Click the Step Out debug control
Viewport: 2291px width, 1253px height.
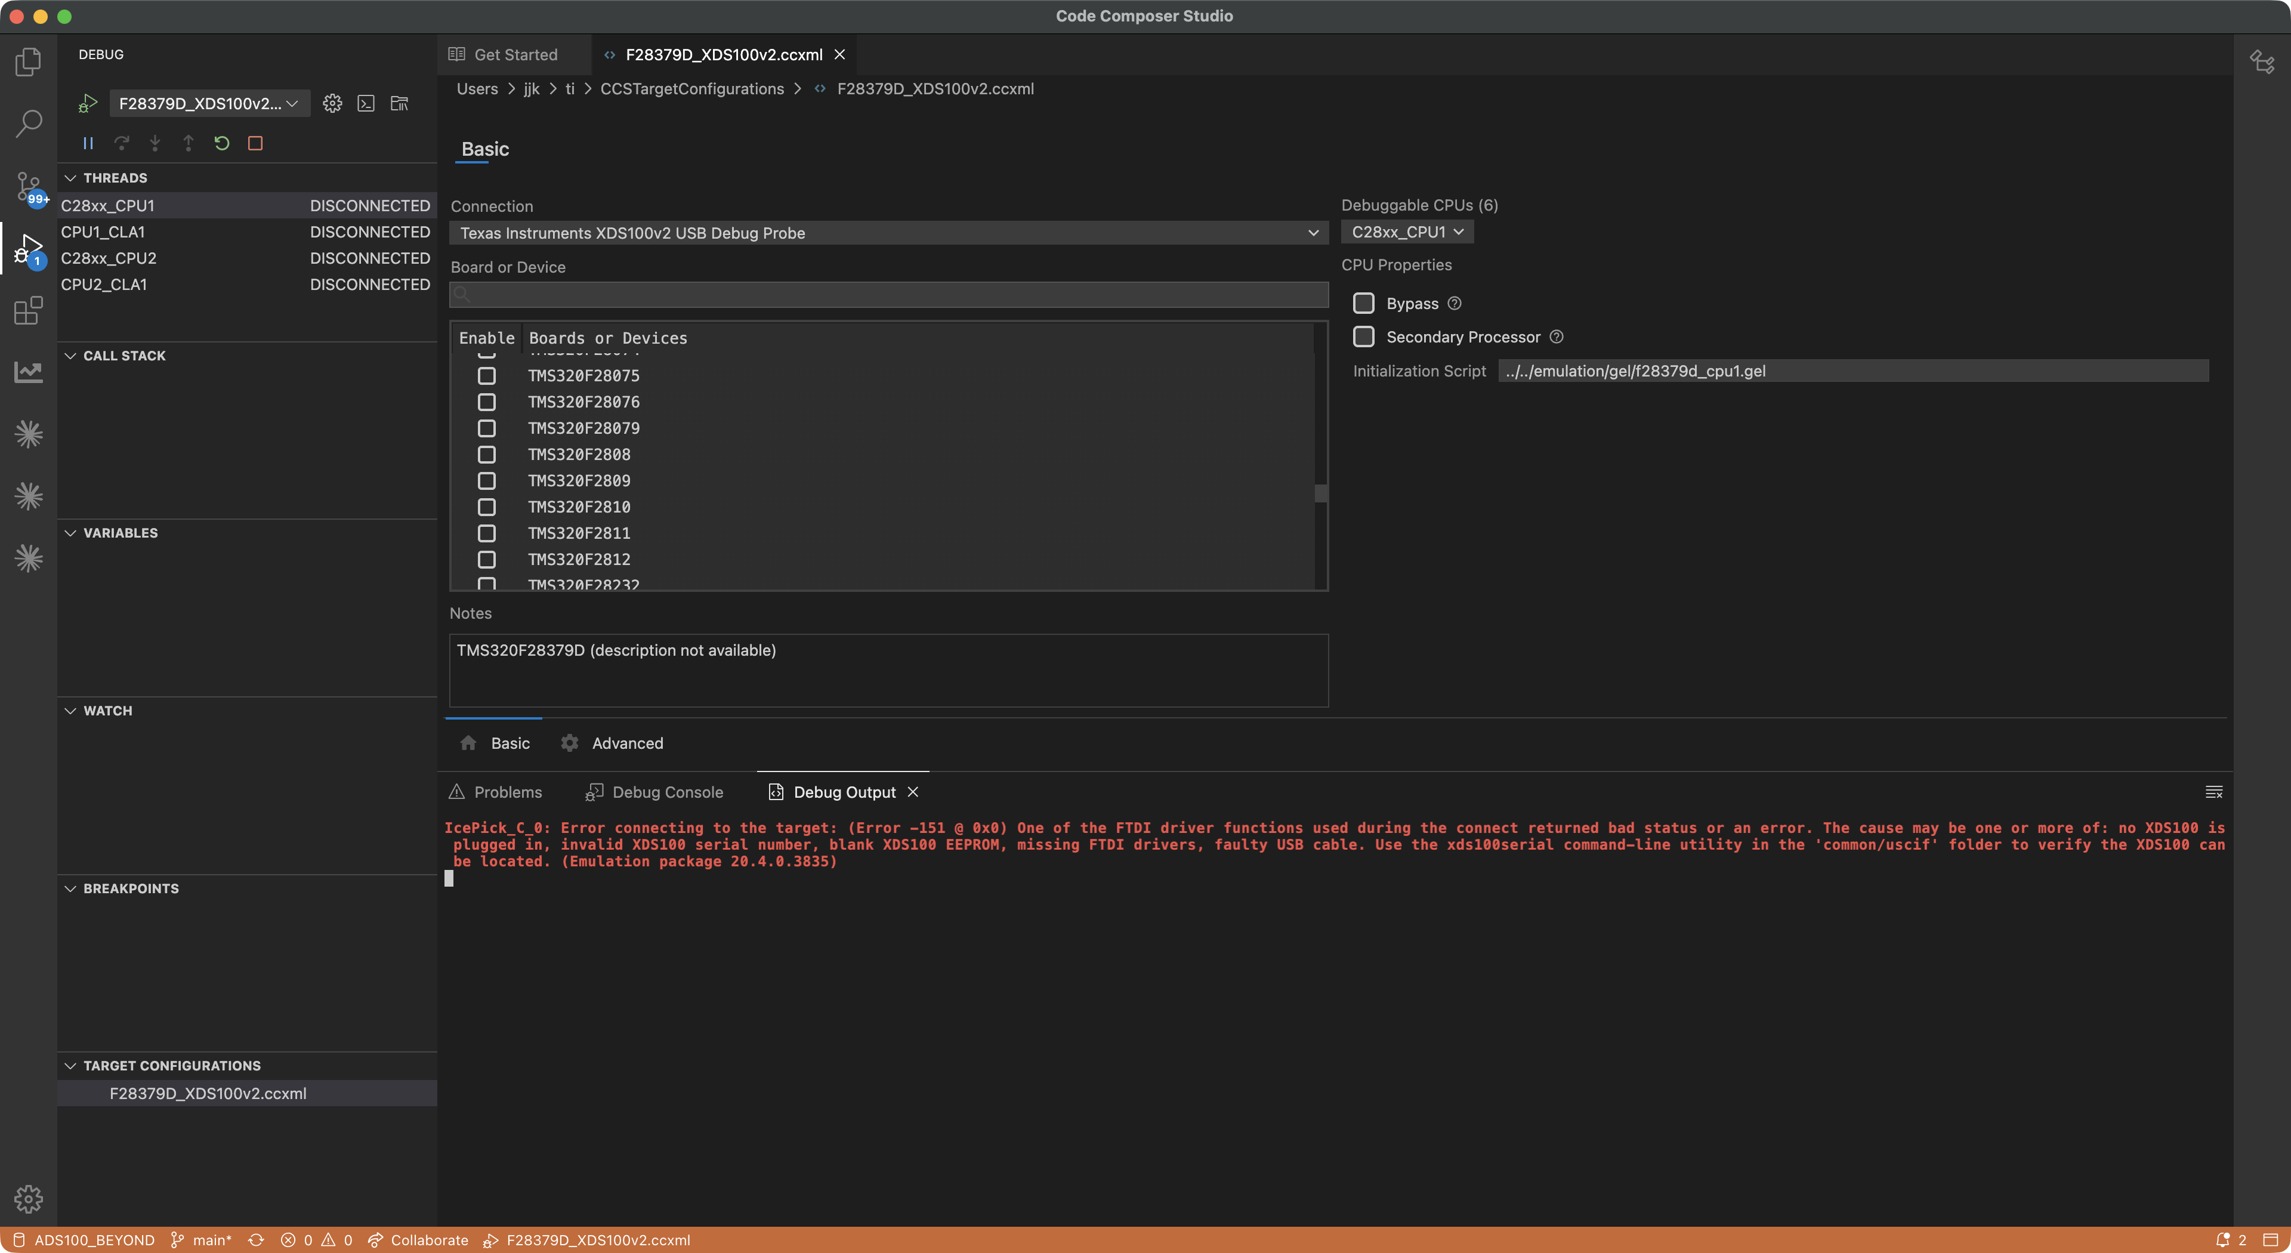[x=189, y=143]
